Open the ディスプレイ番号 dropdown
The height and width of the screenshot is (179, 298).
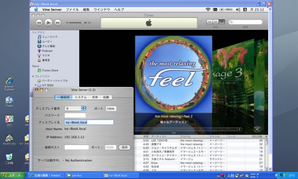point(75,108)
